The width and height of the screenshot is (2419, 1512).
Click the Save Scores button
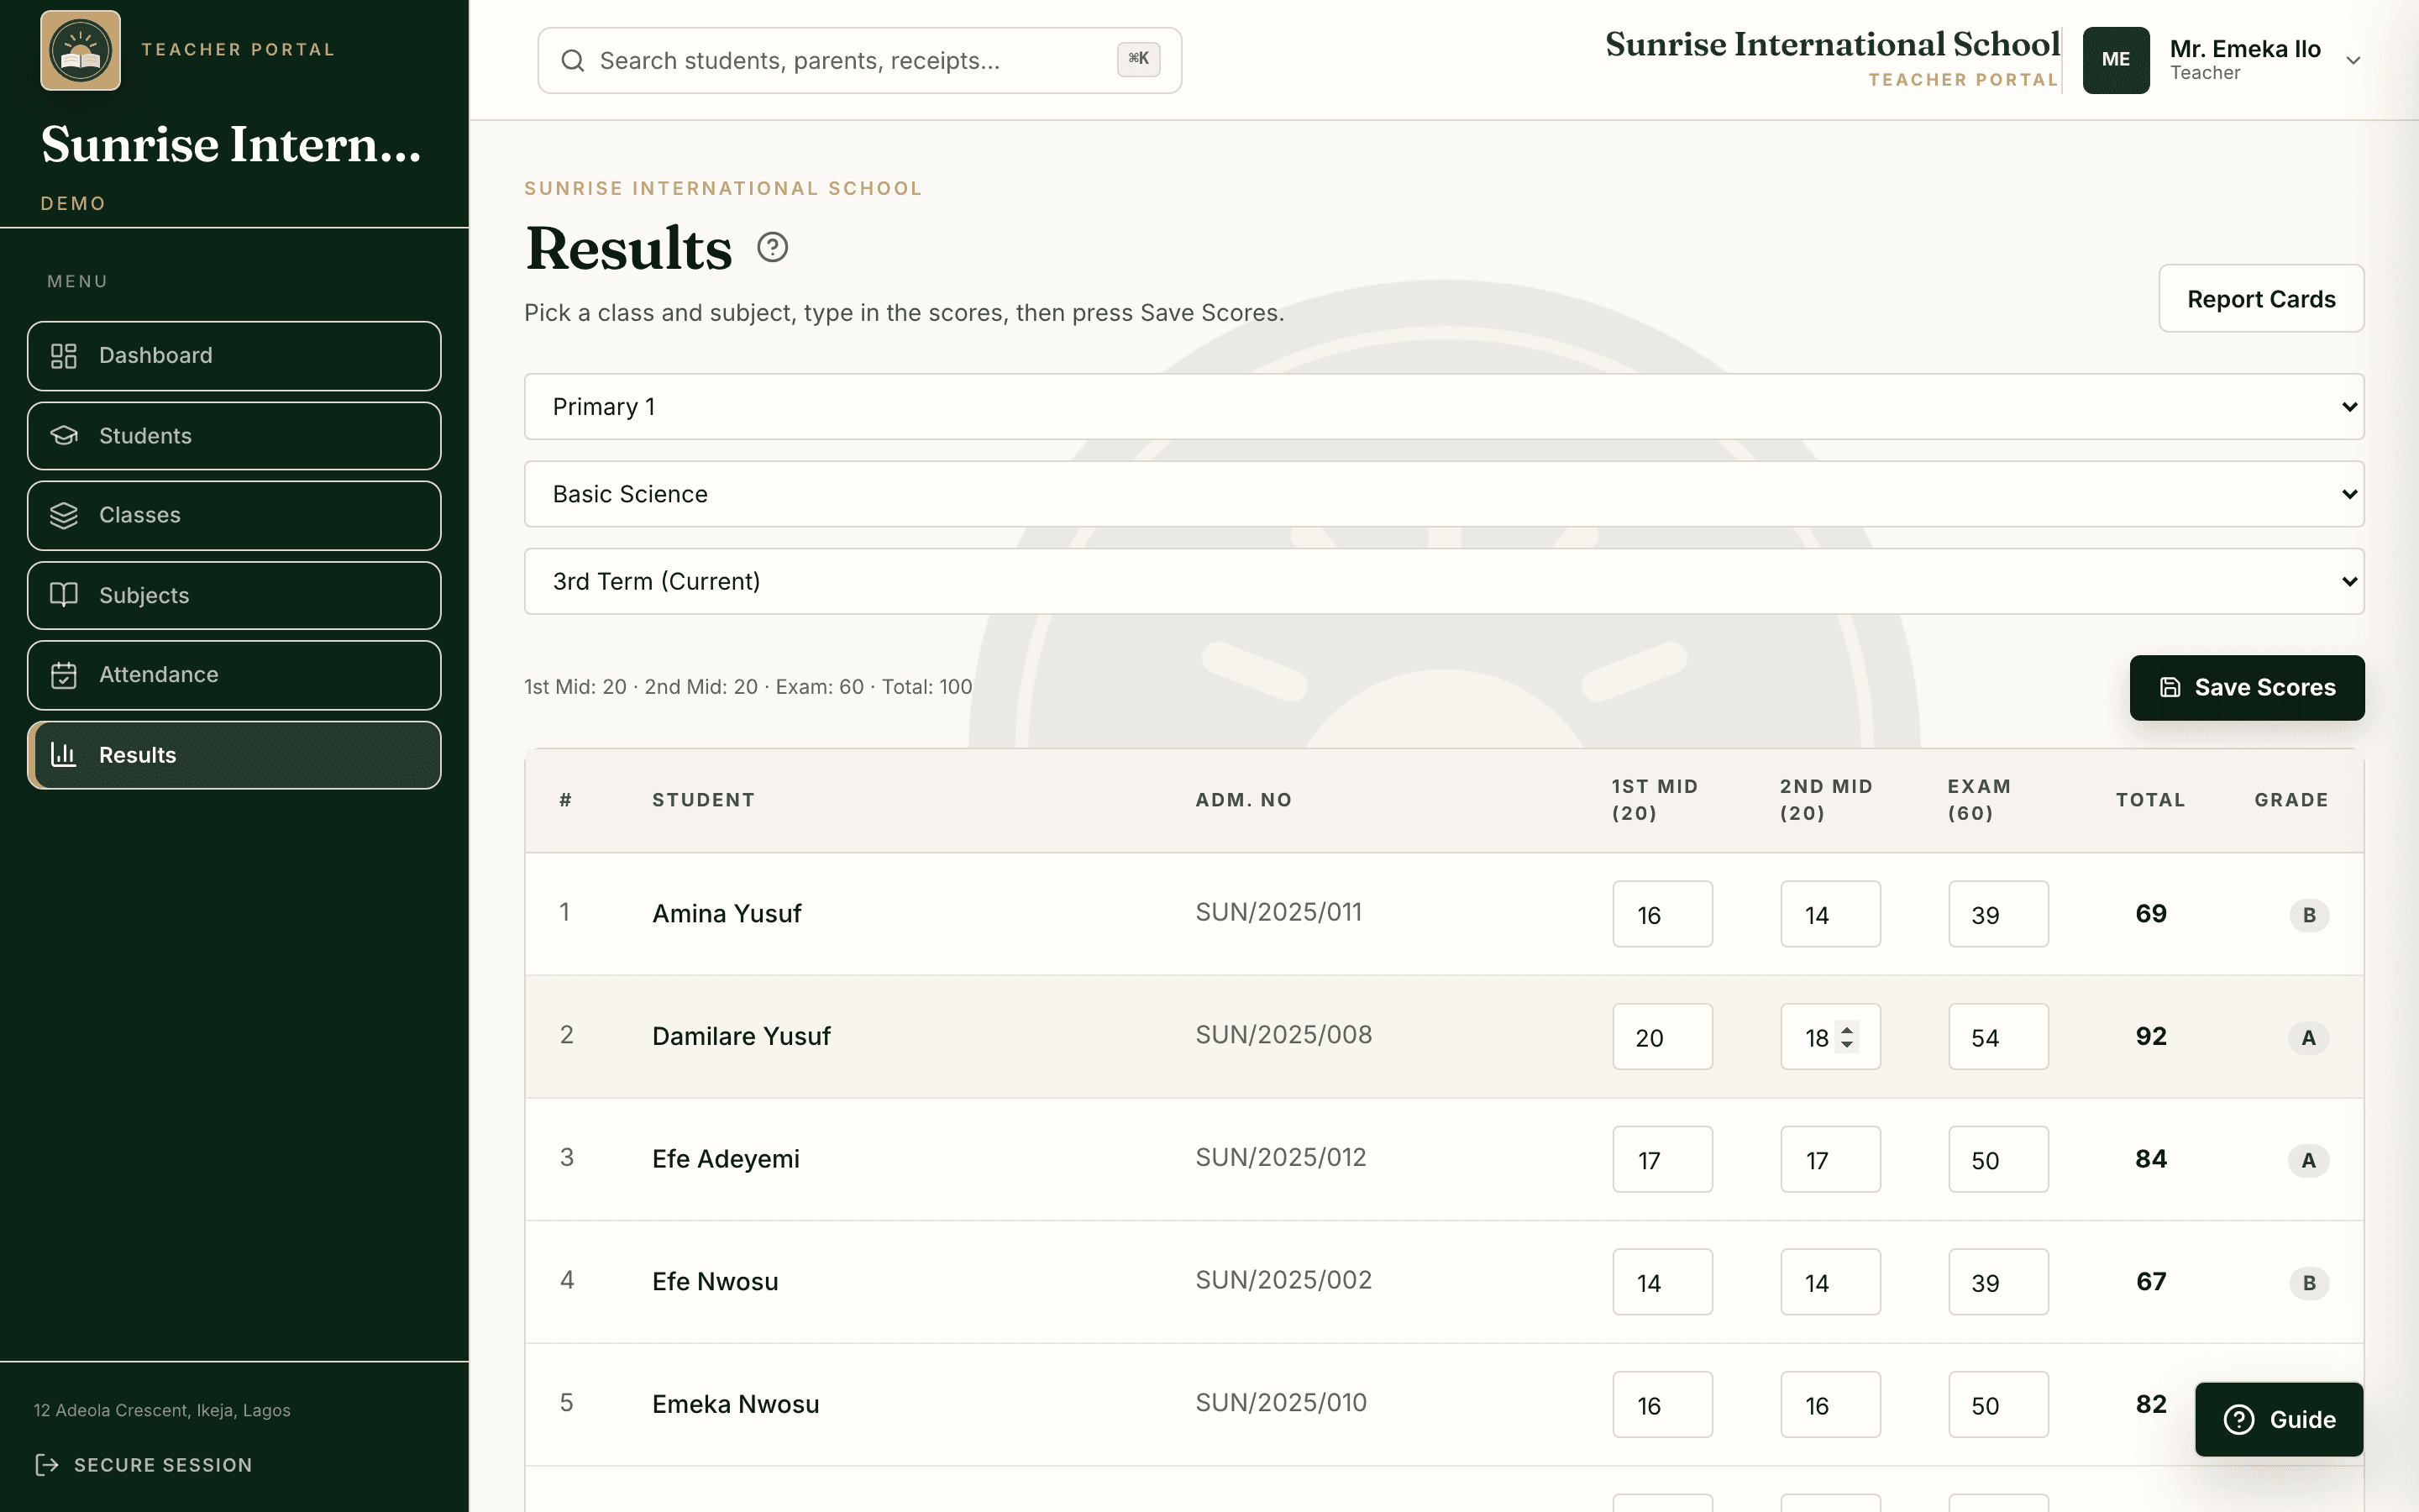tap(2247, 688)
